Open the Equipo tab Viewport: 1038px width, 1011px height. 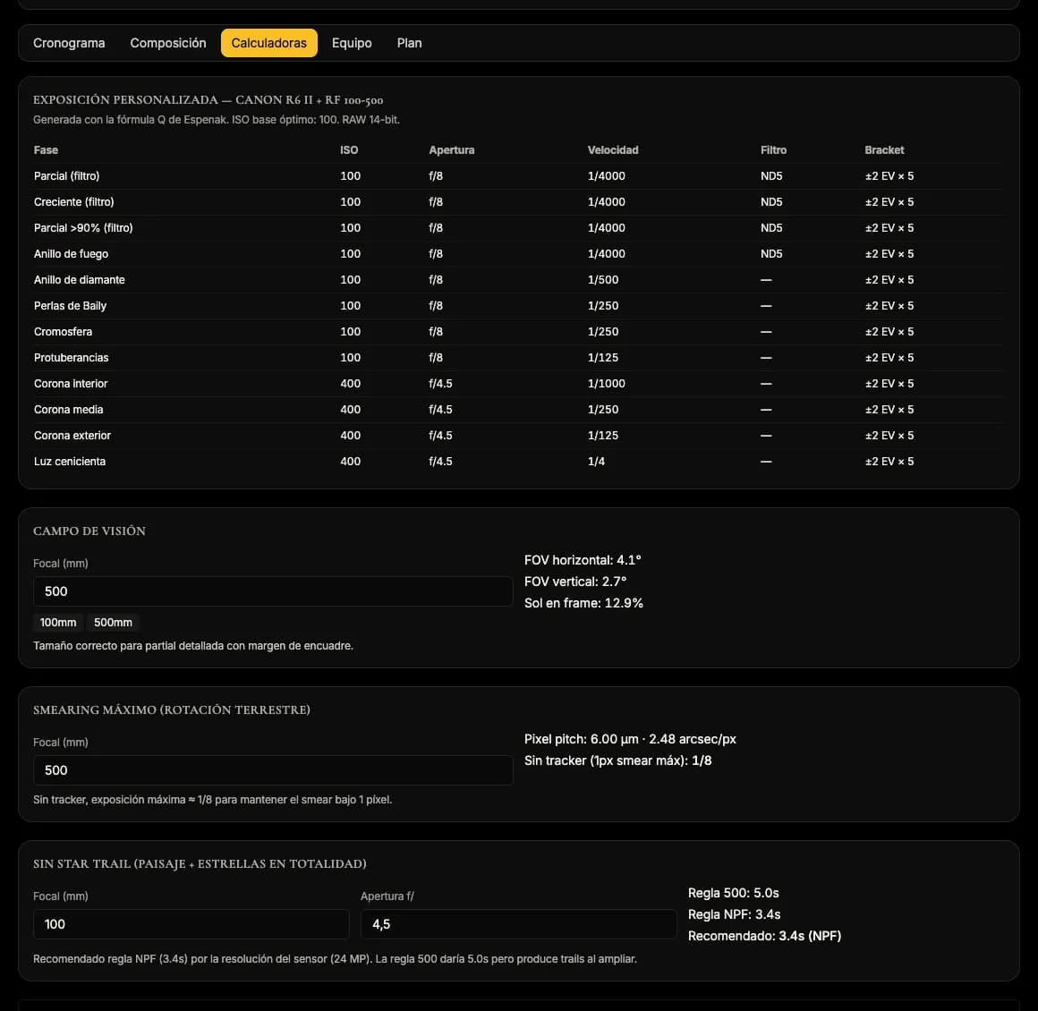pyautogui.click(x=352, y=43)
